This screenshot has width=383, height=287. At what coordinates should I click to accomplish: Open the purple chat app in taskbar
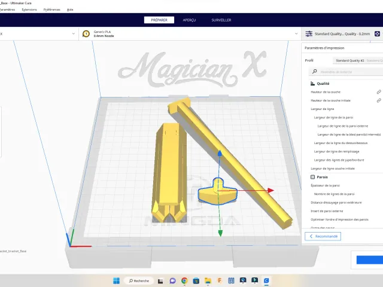point(172,281)
